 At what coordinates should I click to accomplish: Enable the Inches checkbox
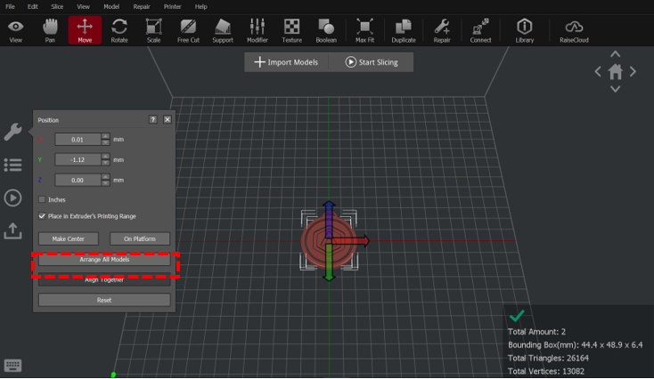[42, 199]
